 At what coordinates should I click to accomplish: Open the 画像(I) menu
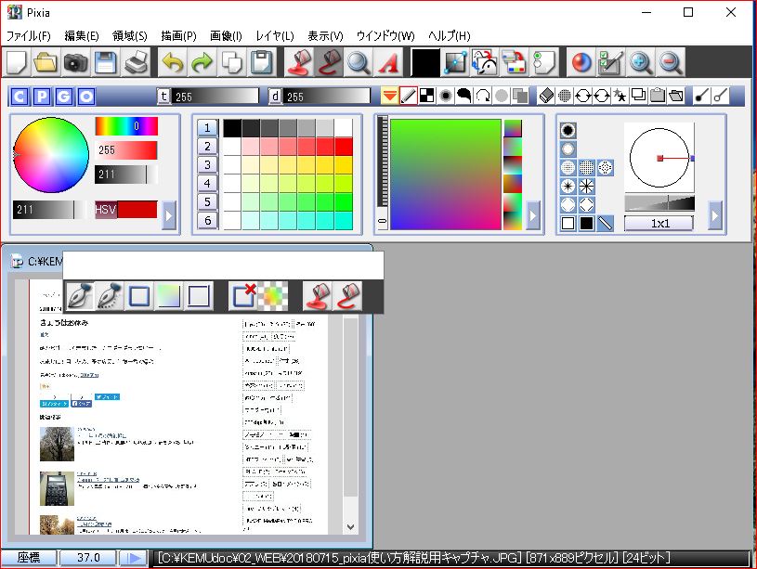click(226, 35)
